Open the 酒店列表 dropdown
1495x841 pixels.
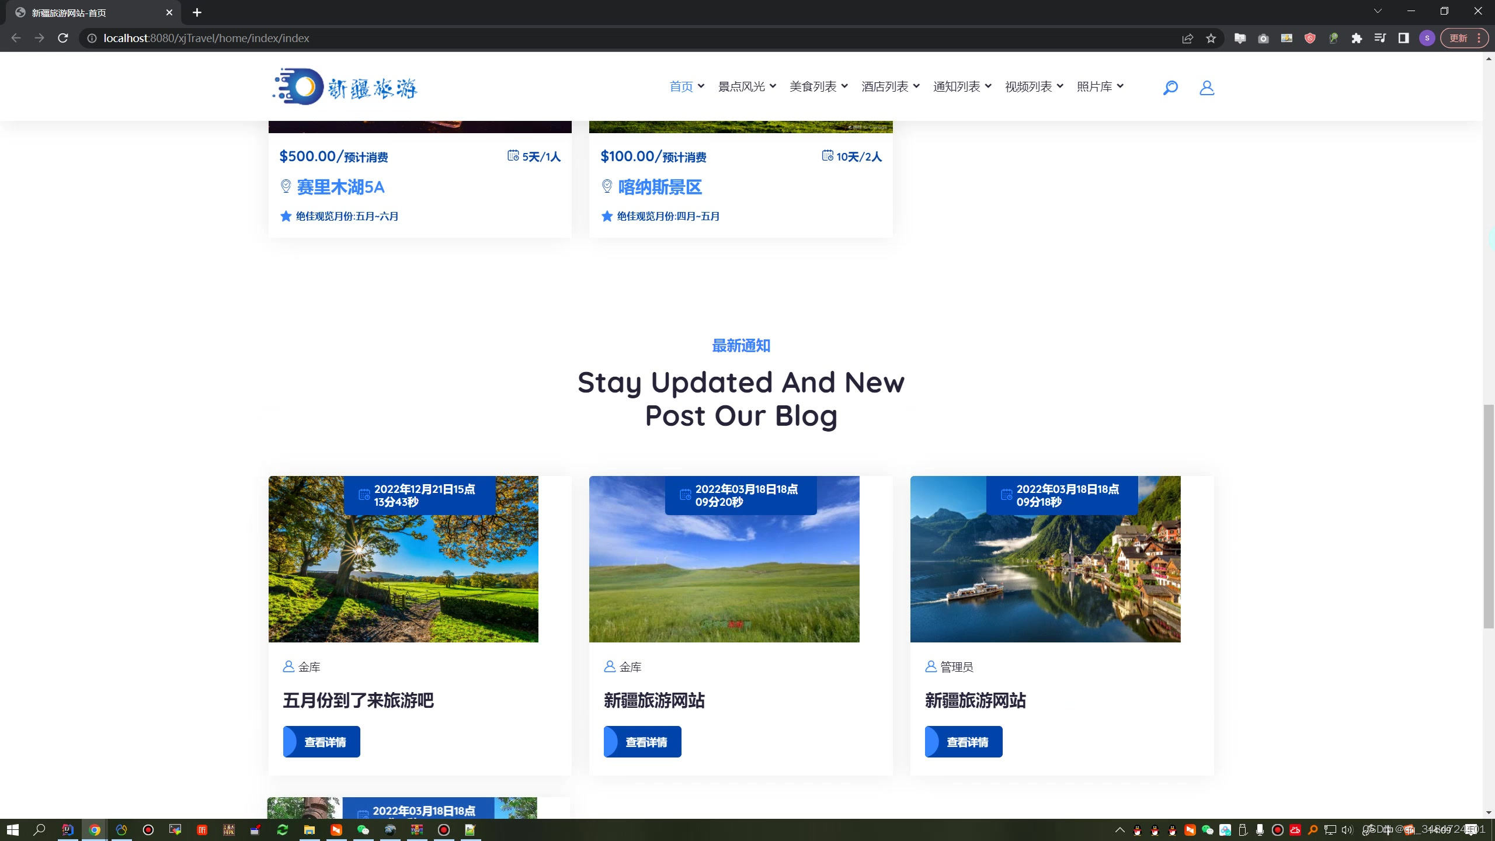pos(889,86)
